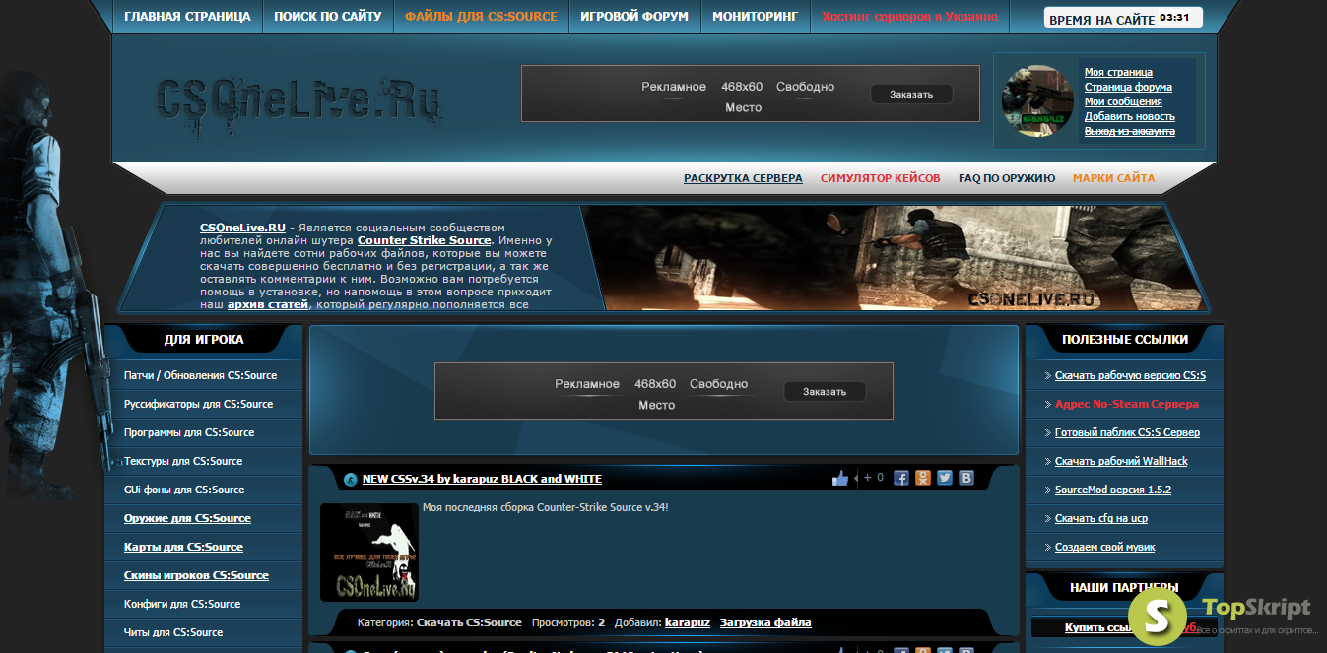This screenshot has width=1327, height=653.
Task: Open Создаем свой мувик
Action: tap(1105, 547)
